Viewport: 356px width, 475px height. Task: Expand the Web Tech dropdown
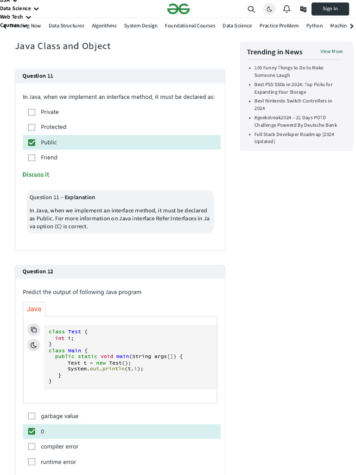28,17
